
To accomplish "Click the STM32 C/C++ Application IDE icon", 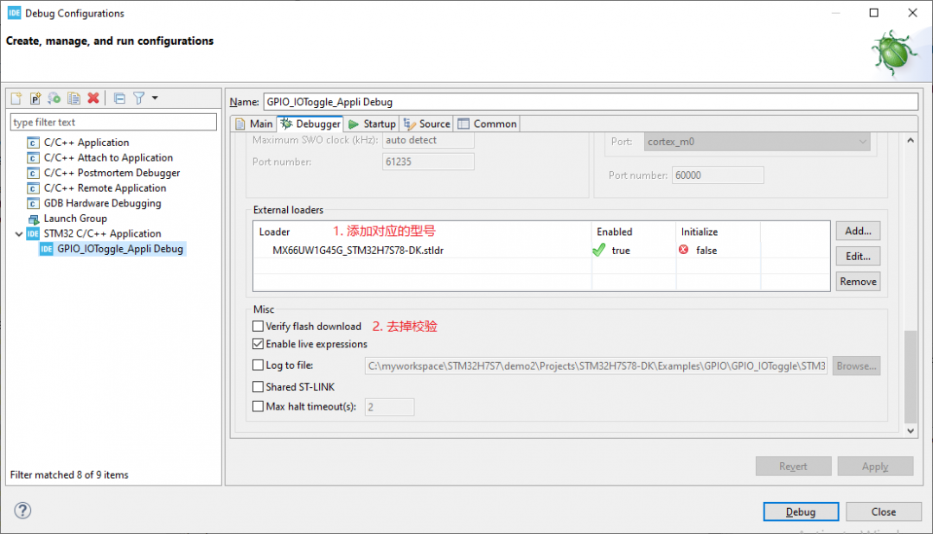I will (x=33, y=233).
